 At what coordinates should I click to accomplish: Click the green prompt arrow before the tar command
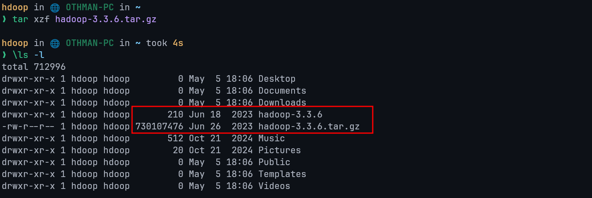pyautogui.click(x=5, y=19)
